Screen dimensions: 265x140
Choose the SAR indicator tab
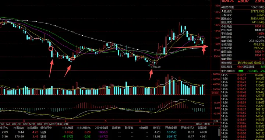(x=8, y=124)
